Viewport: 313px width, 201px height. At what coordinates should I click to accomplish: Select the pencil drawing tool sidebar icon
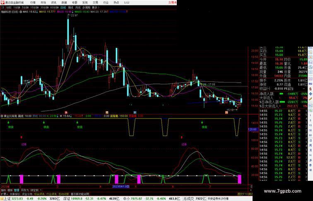pos(311,99)
